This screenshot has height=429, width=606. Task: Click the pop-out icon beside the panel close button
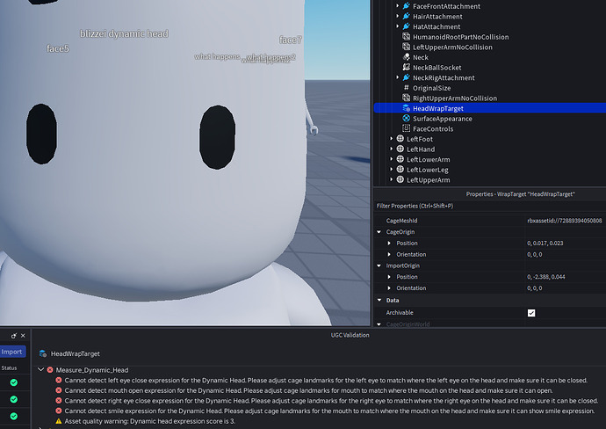[13, 336]
